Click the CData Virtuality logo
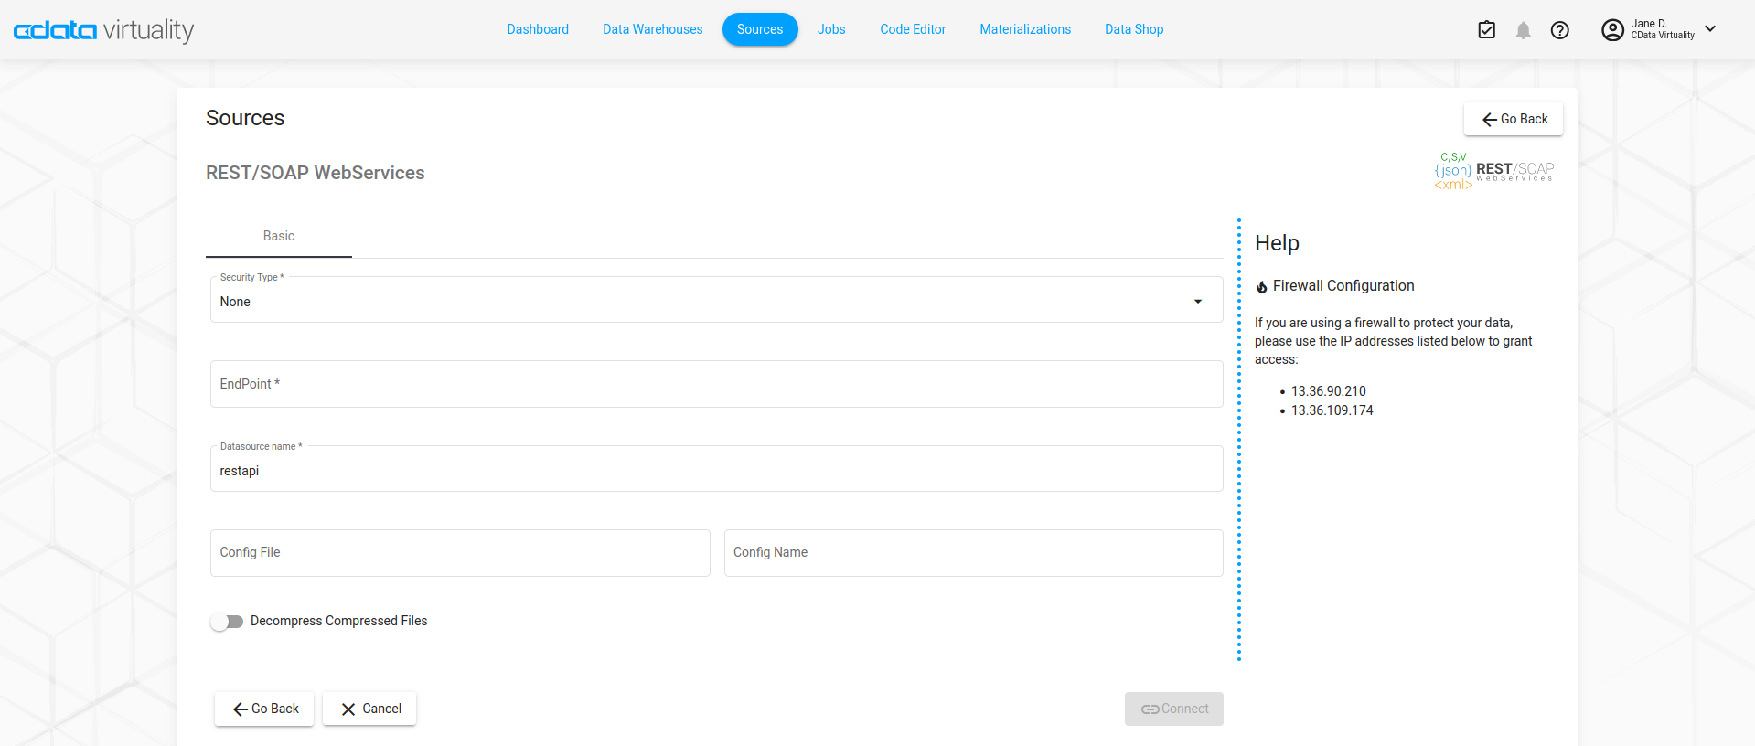This screenshot has height=746, width=1755. point(103,30)
